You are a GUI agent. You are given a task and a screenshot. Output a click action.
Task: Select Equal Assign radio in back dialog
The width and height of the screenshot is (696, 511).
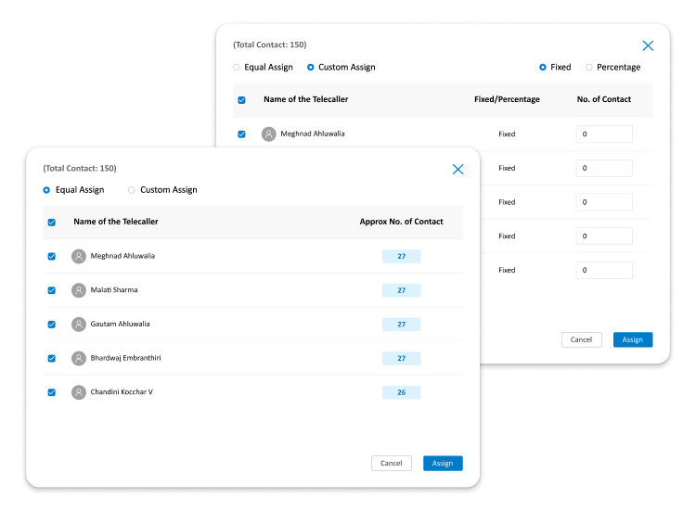[237, 68]
